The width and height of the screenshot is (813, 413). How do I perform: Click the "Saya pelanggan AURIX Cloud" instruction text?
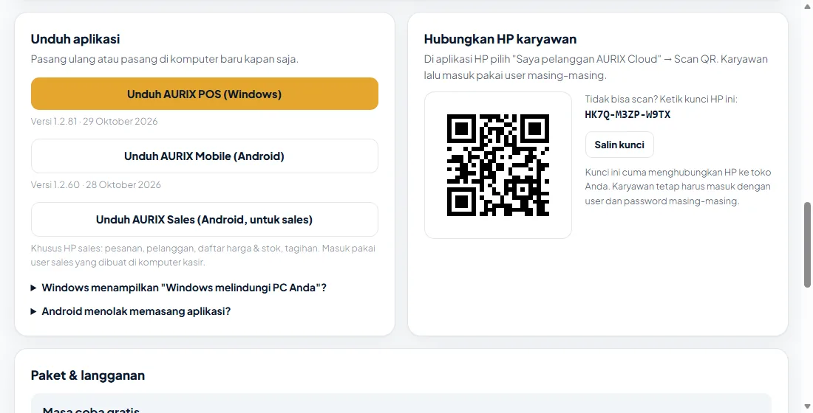click(x=596, y=67)
